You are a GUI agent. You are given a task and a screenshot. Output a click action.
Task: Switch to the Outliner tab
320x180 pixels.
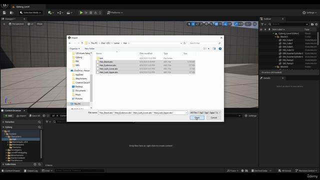[x=267, y=19]
